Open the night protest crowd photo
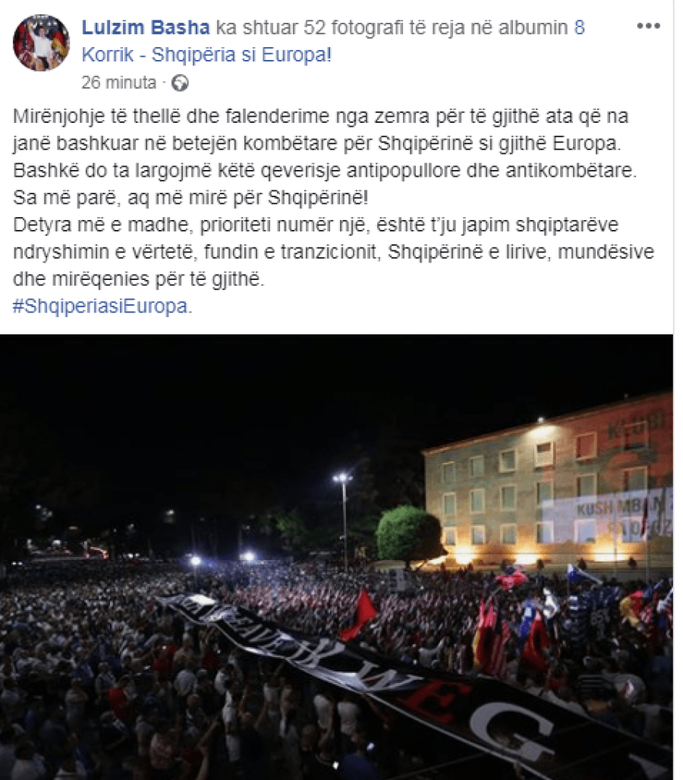 pyautogui.click(x=336, y=557)
